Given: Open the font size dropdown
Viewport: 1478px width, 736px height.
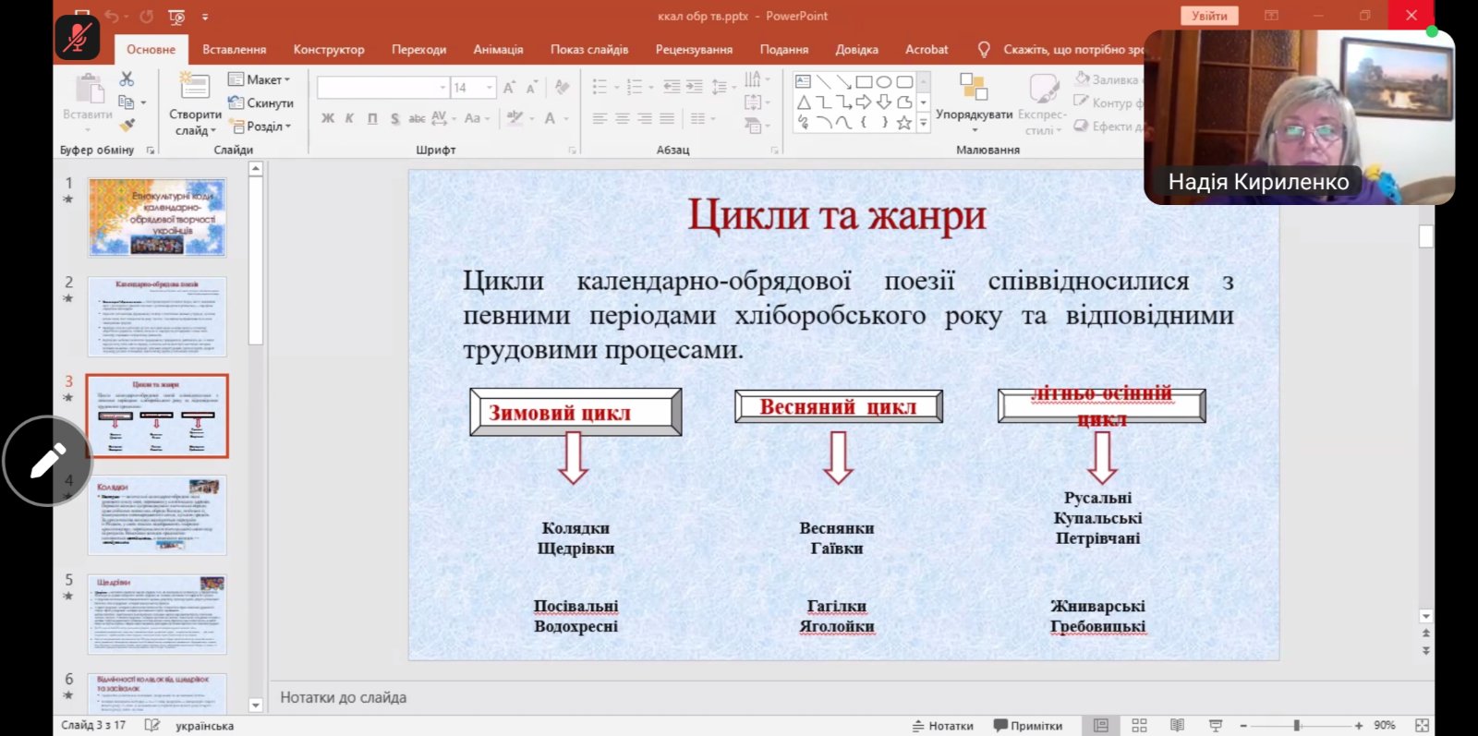Looking at the screenshot, I should [489, 88].
